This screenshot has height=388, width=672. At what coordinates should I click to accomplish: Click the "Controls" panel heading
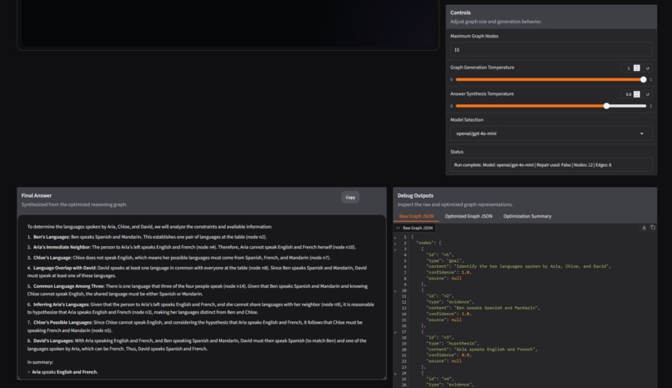click(460, 13)
